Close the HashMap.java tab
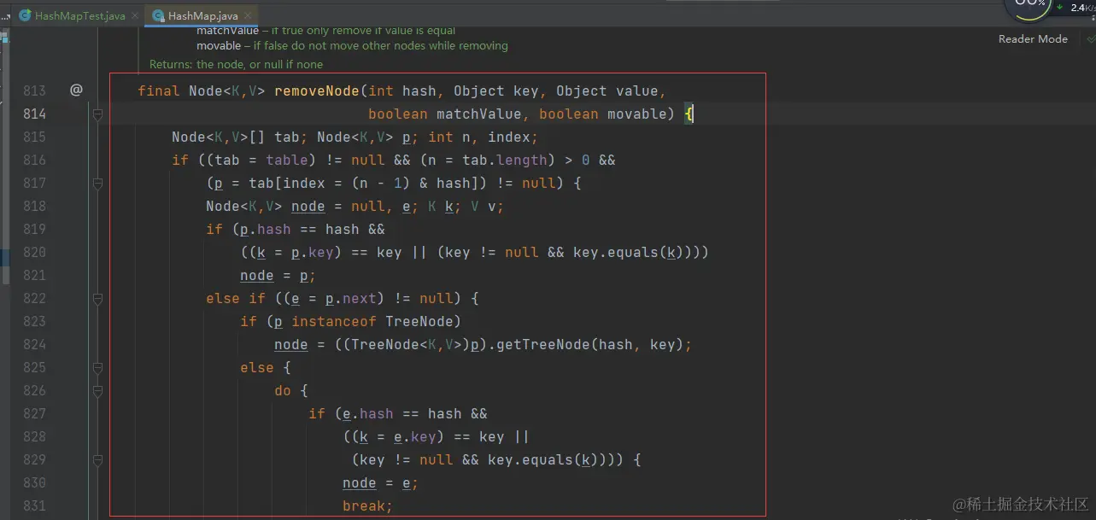1096x520 pixels. pos(249,16)
